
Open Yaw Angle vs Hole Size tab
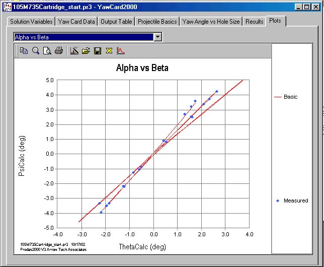[x=211, y=22]
